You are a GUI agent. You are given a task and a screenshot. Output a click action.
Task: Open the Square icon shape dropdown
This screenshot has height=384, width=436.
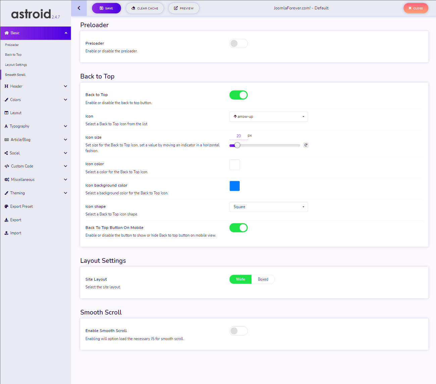(x=269, y=207)
